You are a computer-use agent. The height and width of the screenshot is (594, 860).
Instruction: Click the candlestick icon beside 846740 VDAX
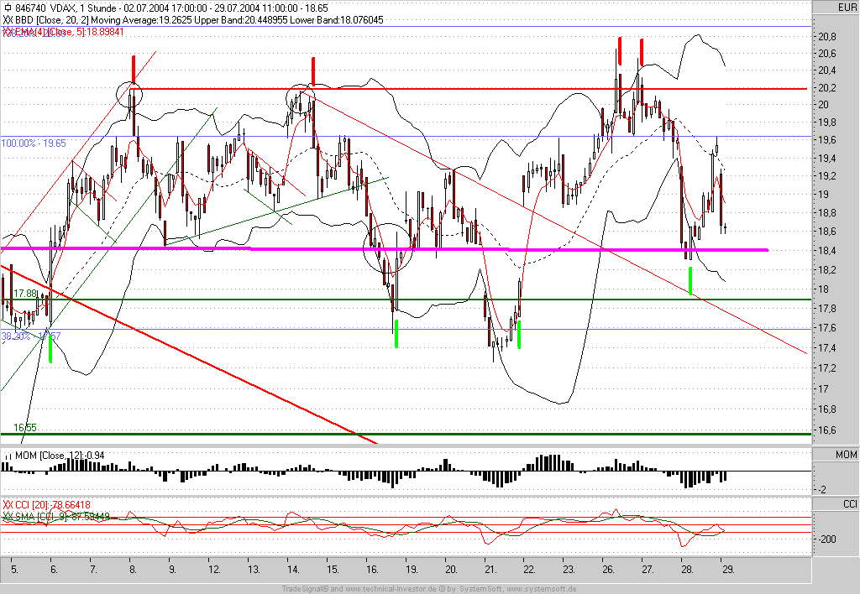[x=8, y=8]
